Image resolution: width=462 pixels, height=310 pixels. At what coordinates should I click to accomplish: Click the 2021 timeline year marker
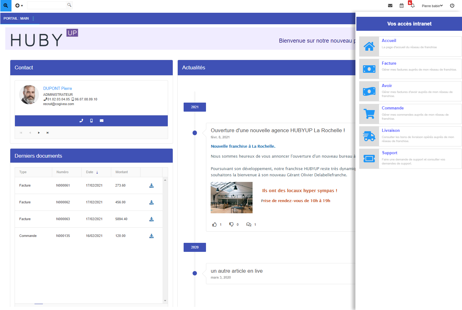pyautogui.click(x=195, y=107)
